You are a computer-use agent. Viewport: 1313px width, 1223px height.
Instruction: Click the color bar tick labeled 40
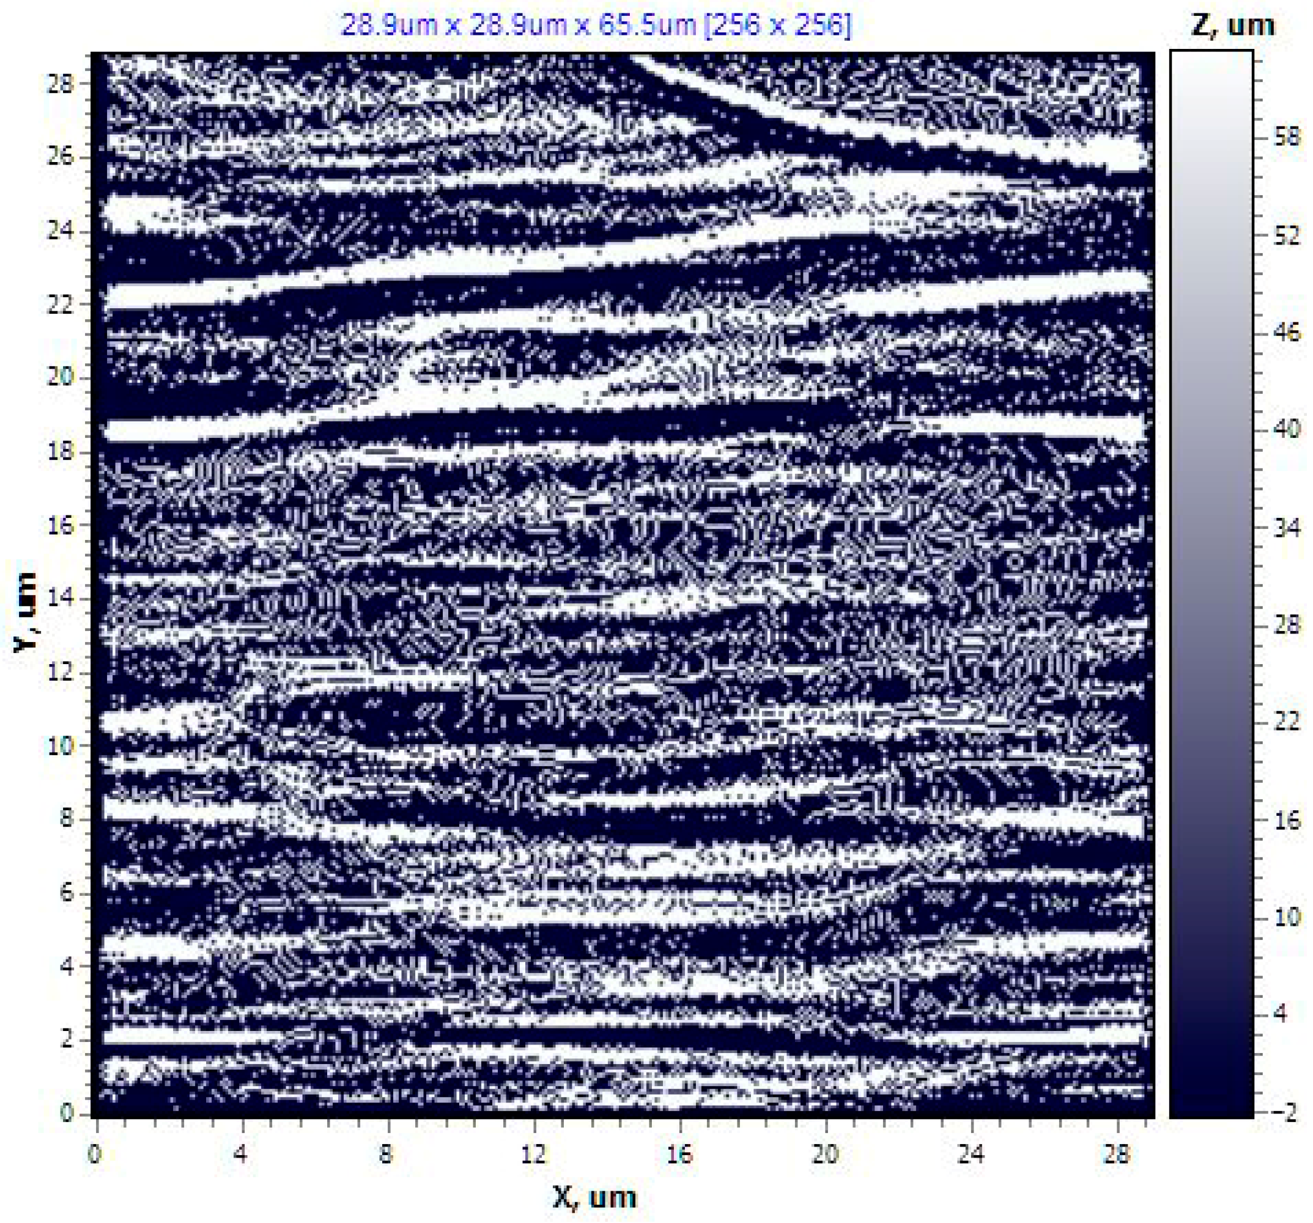1286,429
